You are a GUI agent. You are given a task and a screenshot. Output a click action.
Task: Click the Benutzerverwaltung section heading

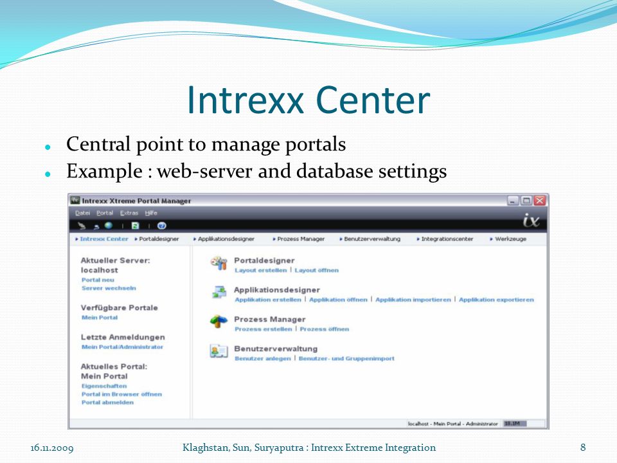(276, 349)
